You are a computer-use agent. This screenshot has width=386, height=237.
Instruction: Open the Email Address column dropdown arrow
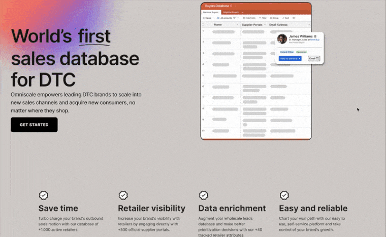[309, 24]
